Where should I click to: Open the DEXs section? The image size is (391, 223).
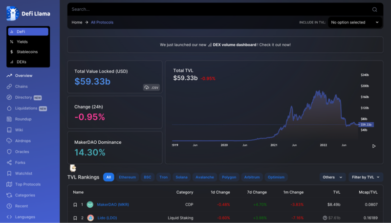coord(28,62)
